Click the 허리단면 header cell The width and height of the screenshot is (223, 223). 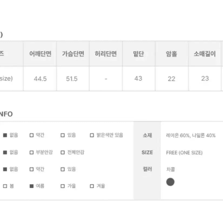coord(106,54)
